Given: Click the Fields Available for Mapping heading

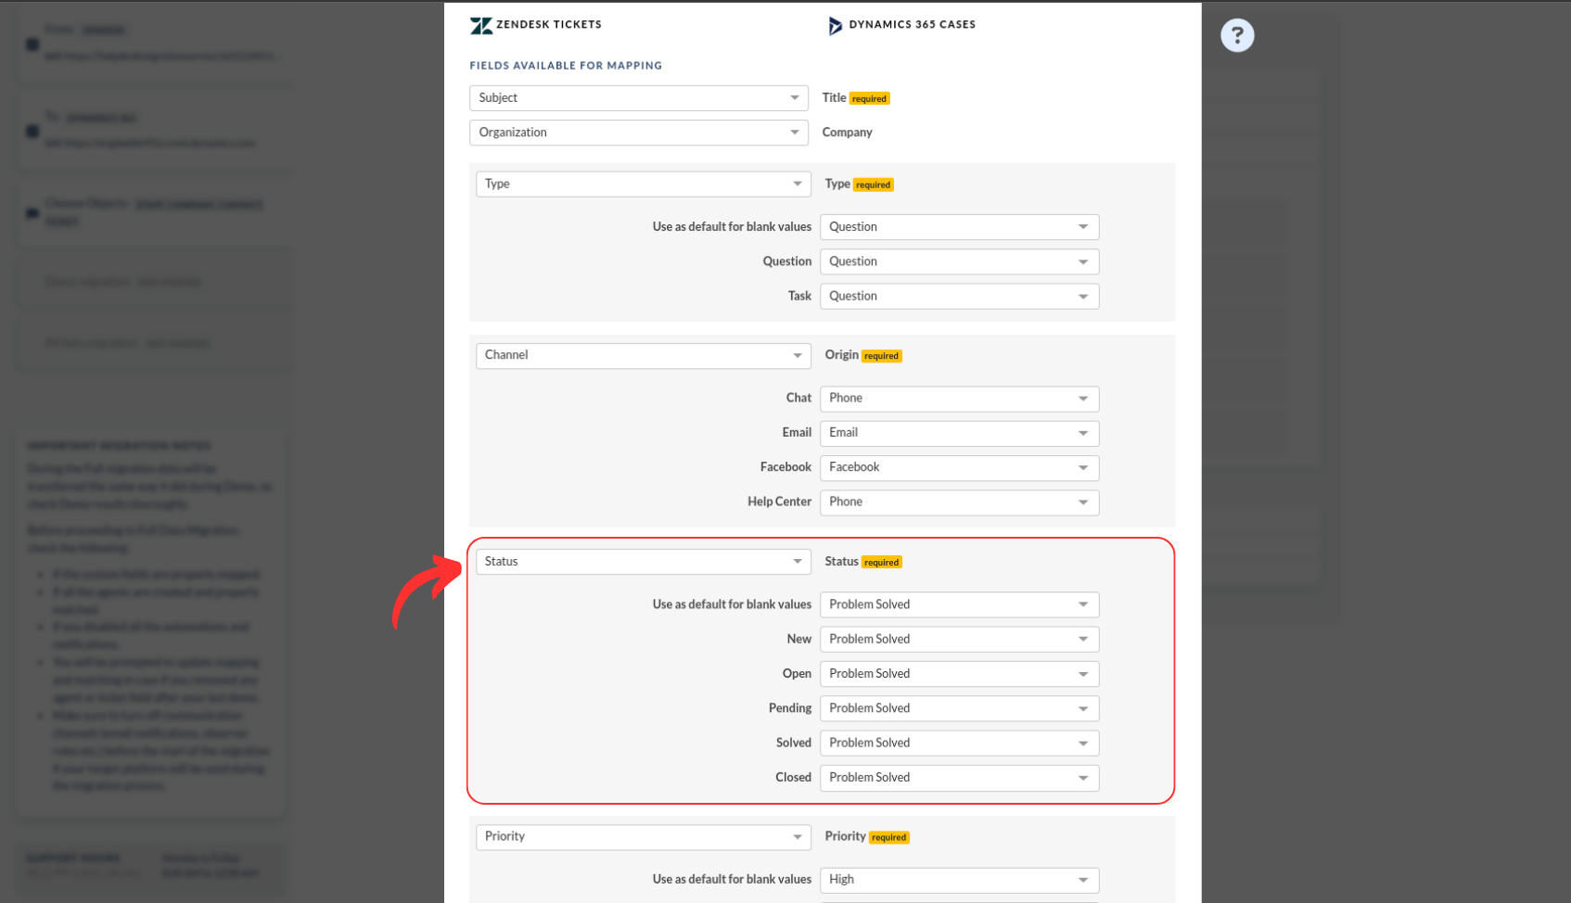Looking at the screenshot, I should tap(566, 66).
